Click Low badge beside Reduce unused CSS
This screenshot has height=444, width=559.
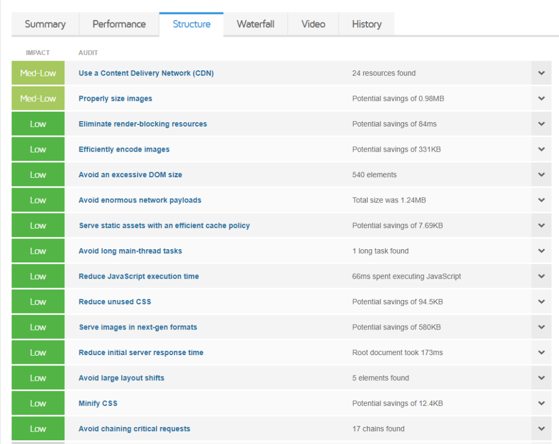(x=38, y=302)
